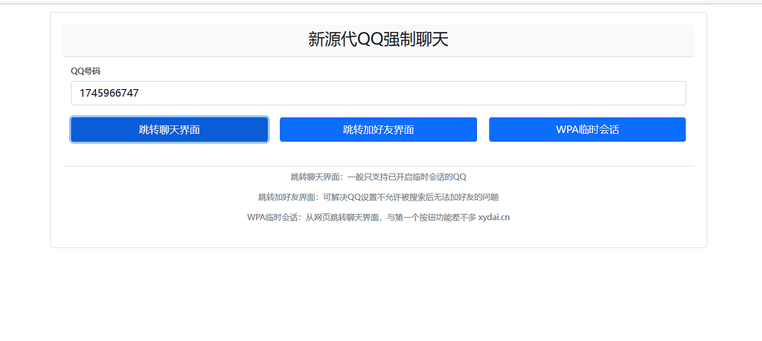Image resolution: width=762 pixels, height=341 pixels.
Task: Open the 跳转加好友界面 button
Action: pyautogui.click(x=378, y=129)
